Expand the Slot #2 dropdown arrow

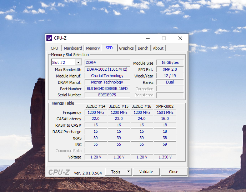78,62
